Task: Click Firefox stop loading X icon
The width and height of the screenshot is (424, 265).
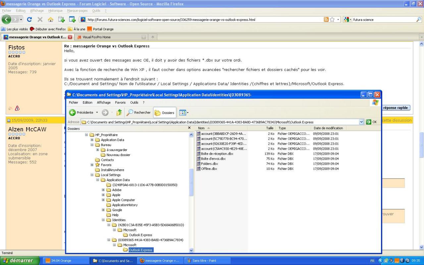Action: pos(40,20)
